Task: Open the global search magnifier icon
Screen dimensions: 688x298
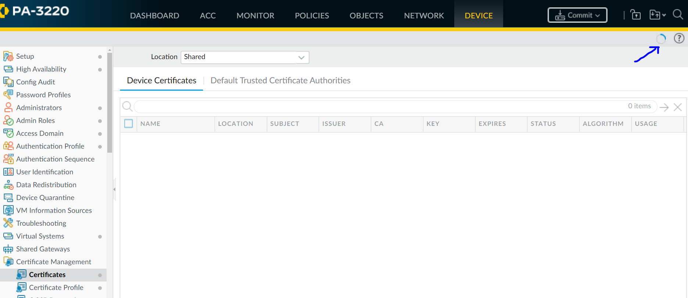Action: [x=678, y=15]
